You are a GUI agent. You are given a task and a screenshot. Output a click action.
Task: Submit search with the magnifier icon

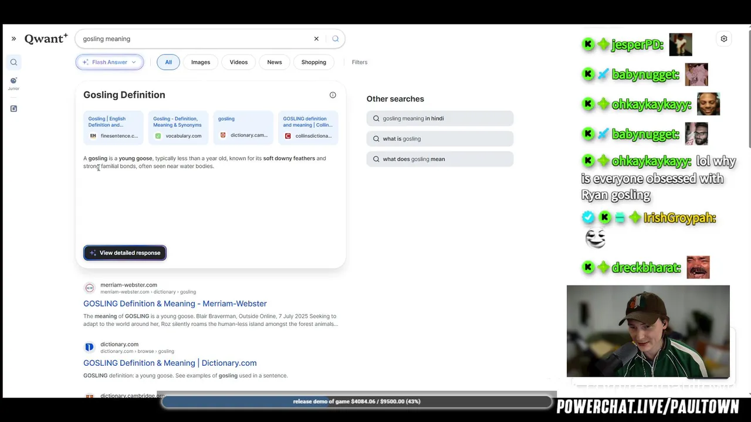(336, 39)
